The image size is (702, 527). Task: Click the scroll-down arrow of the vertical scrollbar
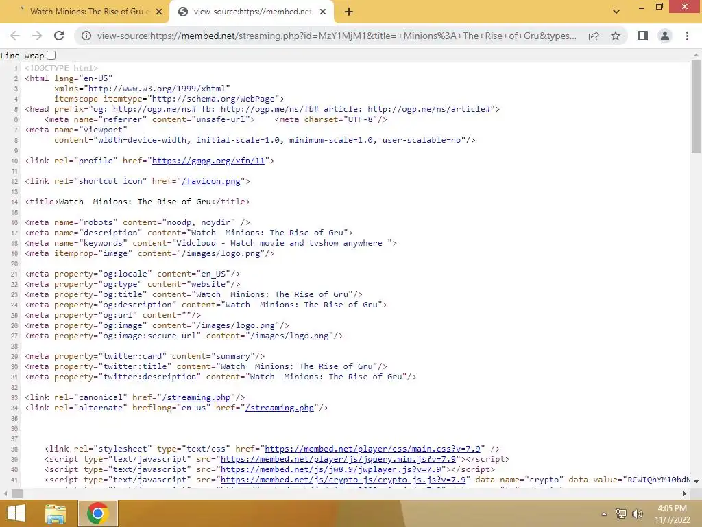point(696,481)
